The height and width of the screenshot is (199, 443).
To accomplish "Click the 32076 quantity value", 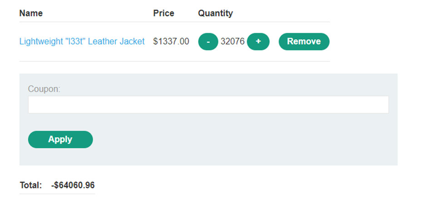I will (x=233, y=41).
